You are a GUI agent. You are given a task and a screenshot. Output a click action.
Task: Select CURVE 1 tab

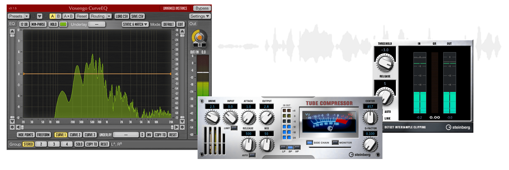coord(60,135)
